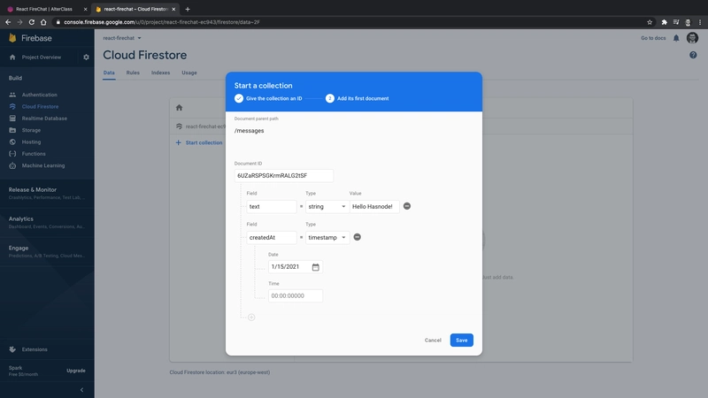The height and width of the screenshot is (398, 708).
Task: Click the createdAt field name input
Action: pyautogui.click(x=272, y=237)
